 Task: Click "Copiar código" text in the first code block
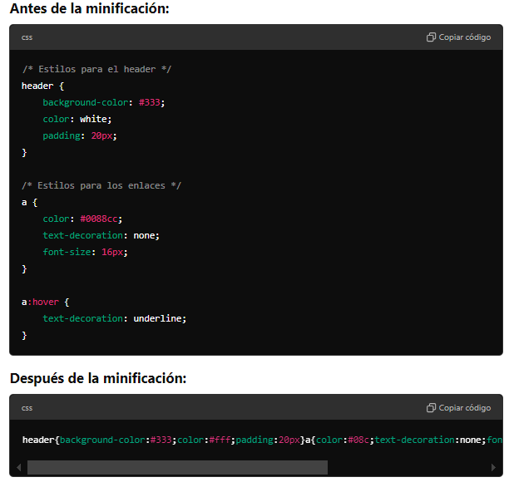tap(465, 37)
